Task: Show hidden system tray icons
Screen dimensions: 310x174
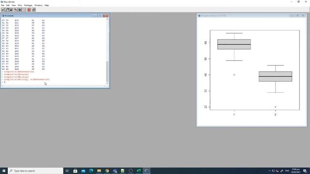Action: 269,171
